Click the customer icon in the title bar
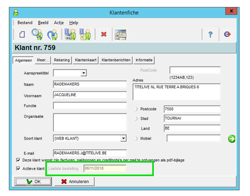Image resolution: width=250 pixels, height=196 pixels. click(x=16, y=13)
